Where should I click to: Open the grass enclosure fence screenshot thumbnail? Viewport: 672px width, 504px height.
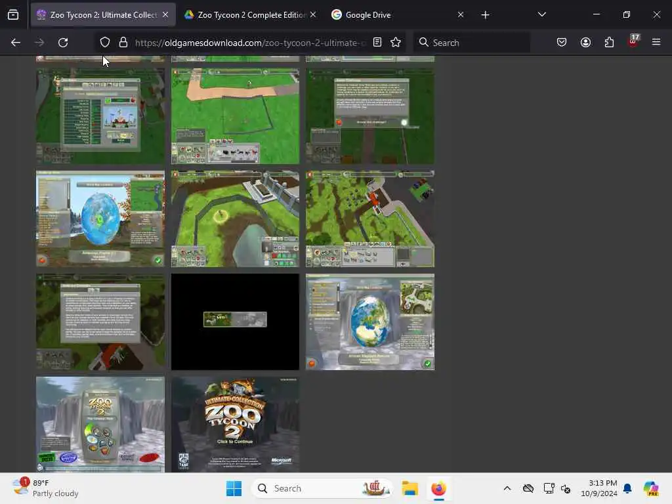click(x=236, y=116)
